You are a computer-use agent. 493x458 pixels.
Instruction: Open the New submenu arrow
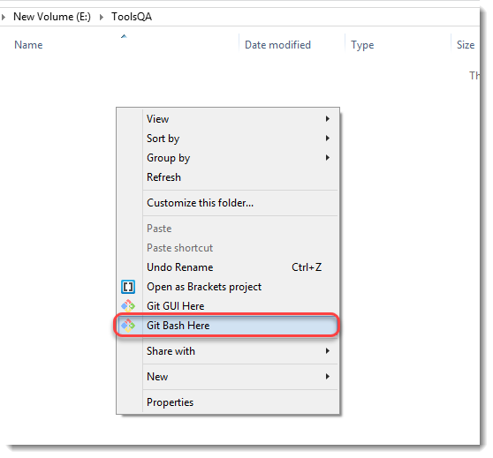click(327, 376)
